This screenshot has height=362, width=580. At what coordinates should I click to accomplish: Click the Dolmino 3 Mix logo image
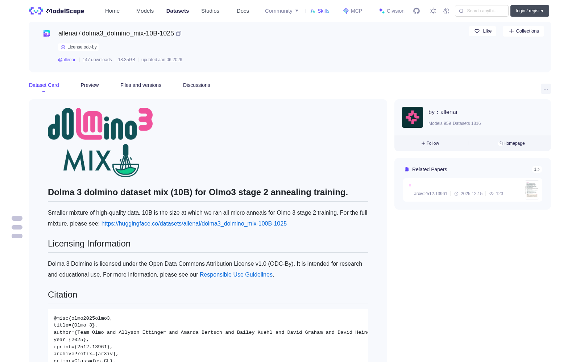pos(100,142)
